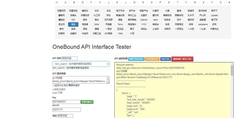This screenshot has width=250, height=118.
Task: Click the secret input field
Action: coord(67,109)
